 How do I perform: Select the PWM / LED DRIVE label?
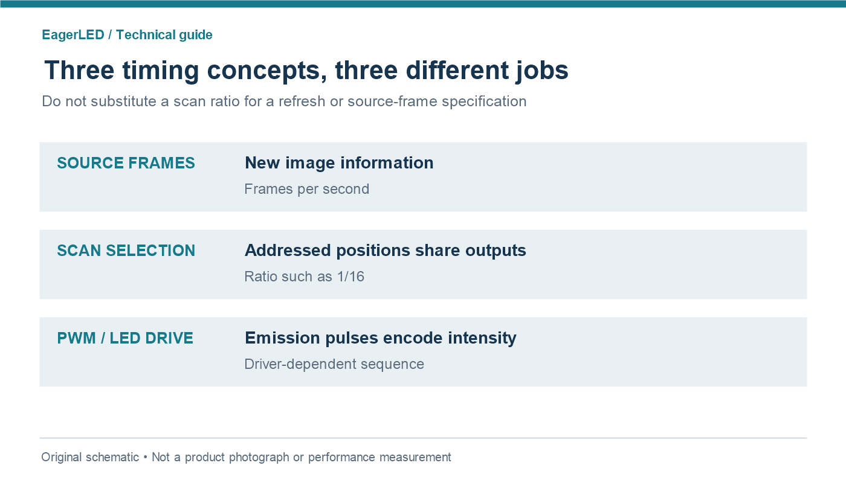tap(125, 338)
